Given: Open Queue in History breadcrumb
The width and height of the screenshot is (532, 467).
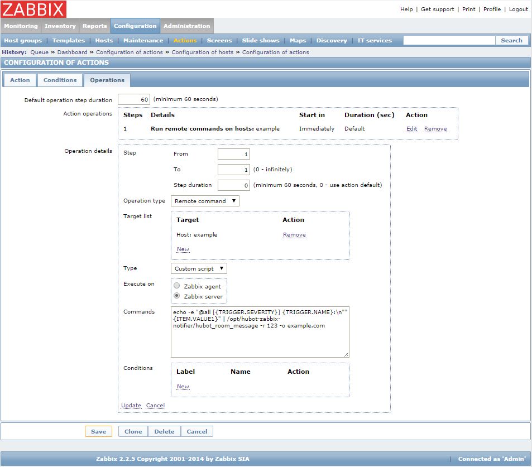Looking at the screenshot, I should point(40,52).
